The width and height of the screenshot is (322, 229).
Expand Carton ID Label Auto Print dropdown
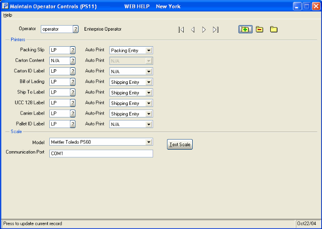pyautogui.click(x=149, y=71)
